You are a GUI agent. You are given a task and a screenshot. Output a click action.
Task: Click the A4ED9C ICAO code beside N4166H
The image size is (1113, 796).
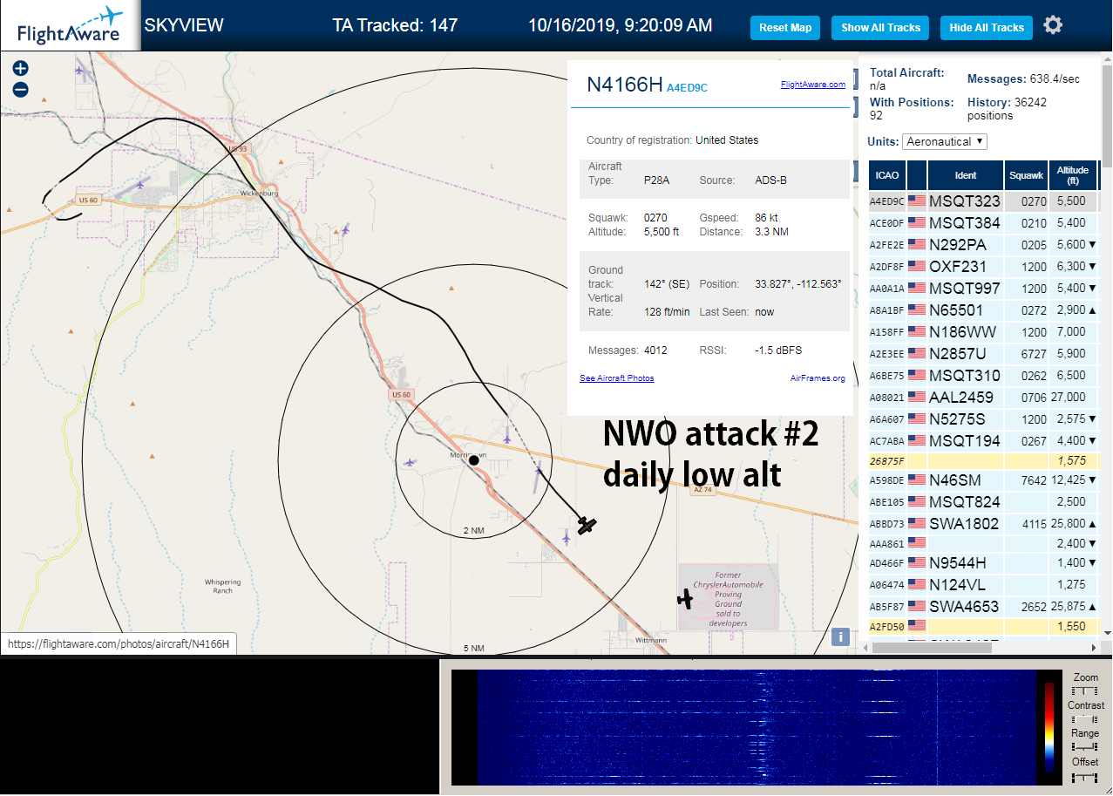(687, 87)
